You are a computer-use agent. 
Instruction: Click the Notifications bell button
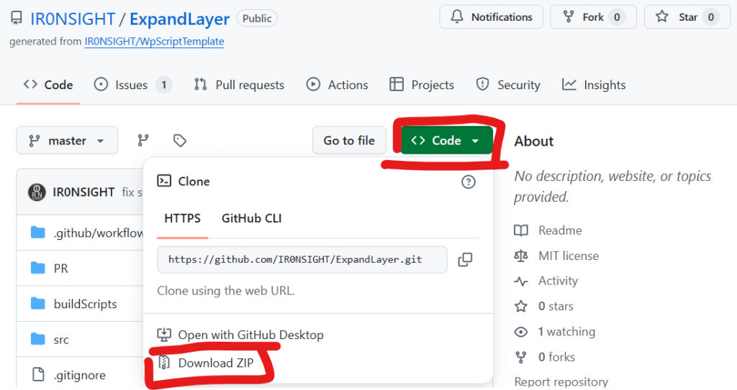tap(492, 17)
